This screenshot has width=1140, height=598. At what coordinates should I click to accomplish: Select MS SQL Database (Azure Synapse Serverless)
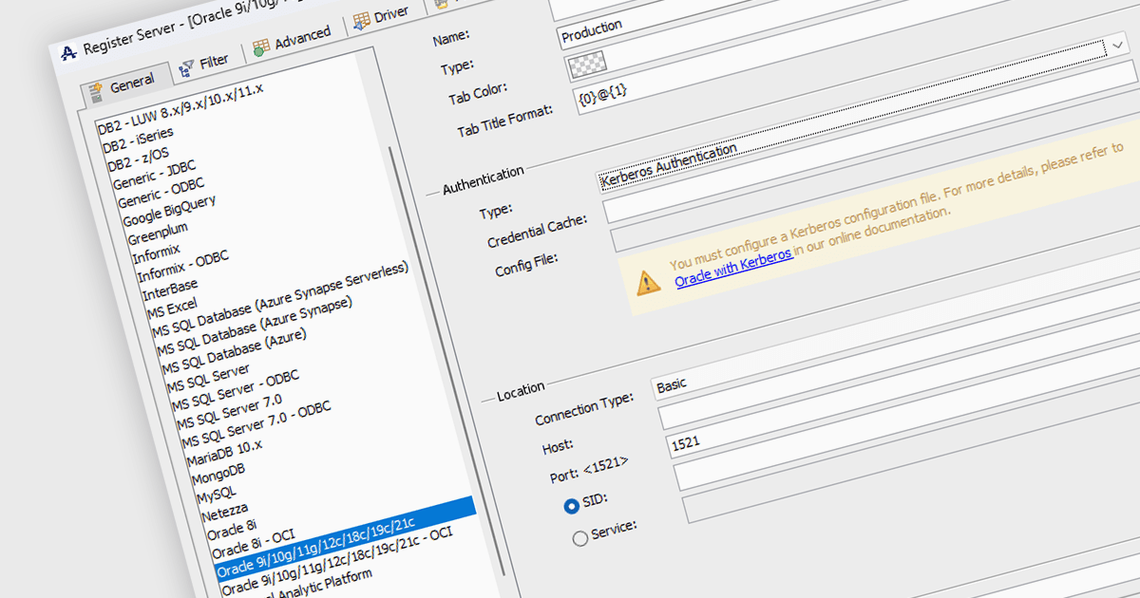[279, 299]
